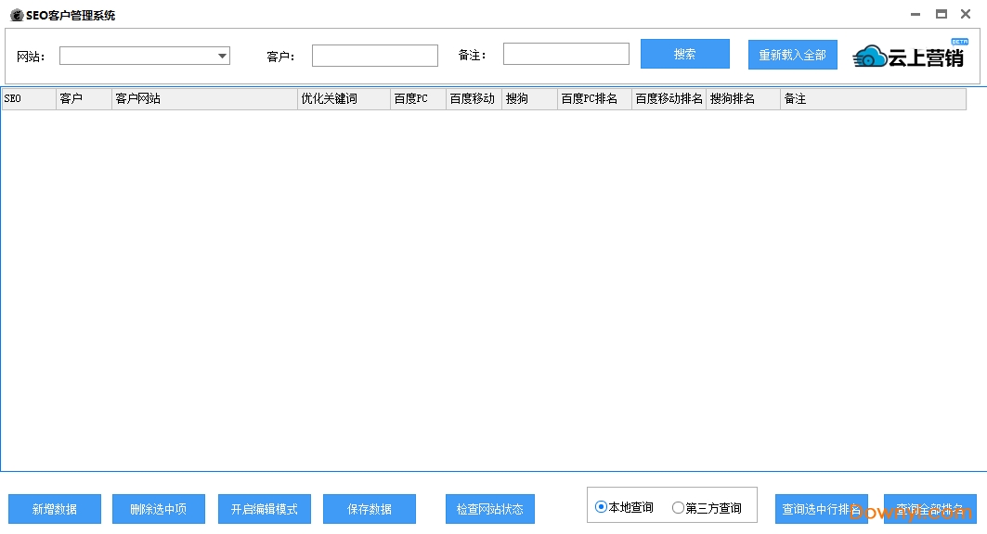Click 查询全部排名 to query all rankings
Viewport: 987px width, 534px height.
coord(931,508)
